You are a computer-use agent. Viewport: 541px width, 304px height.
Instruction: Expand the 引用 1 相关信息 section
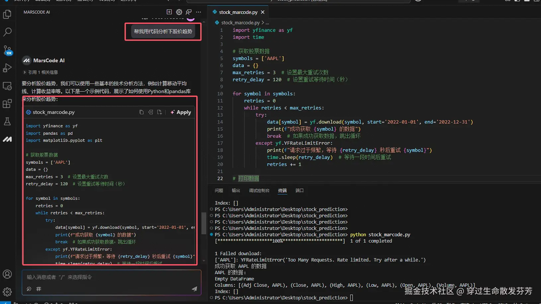pos(41,72)
